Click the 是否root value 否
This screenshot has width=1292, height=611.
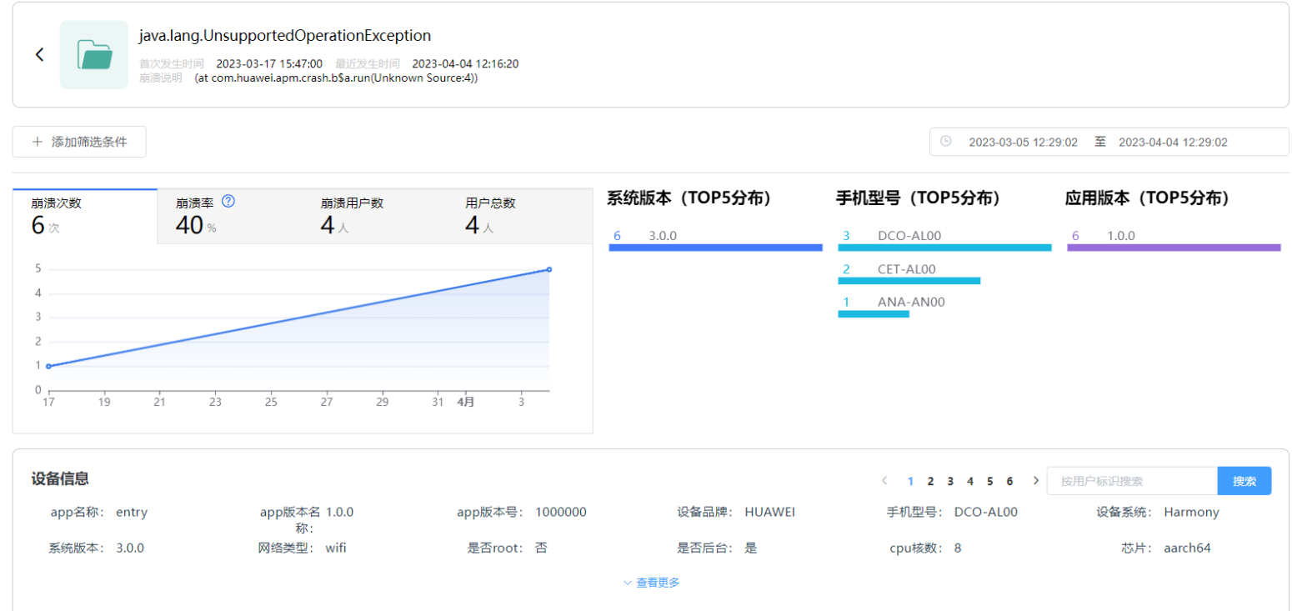pyautogui.click(x=541, y=548)
